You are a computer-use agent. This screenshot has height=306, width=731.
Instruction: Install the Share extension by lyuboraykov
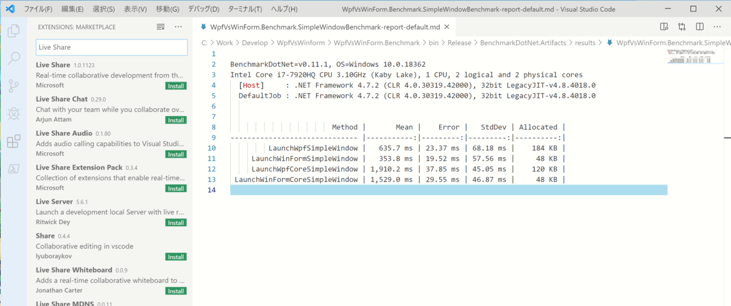(176, 257)
